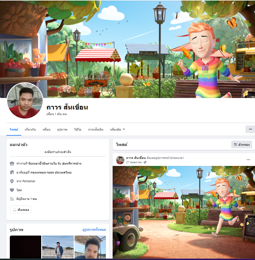Go to the รูปภาพ tab
Viewport: 255px width, 260px height.
[62, 129]
